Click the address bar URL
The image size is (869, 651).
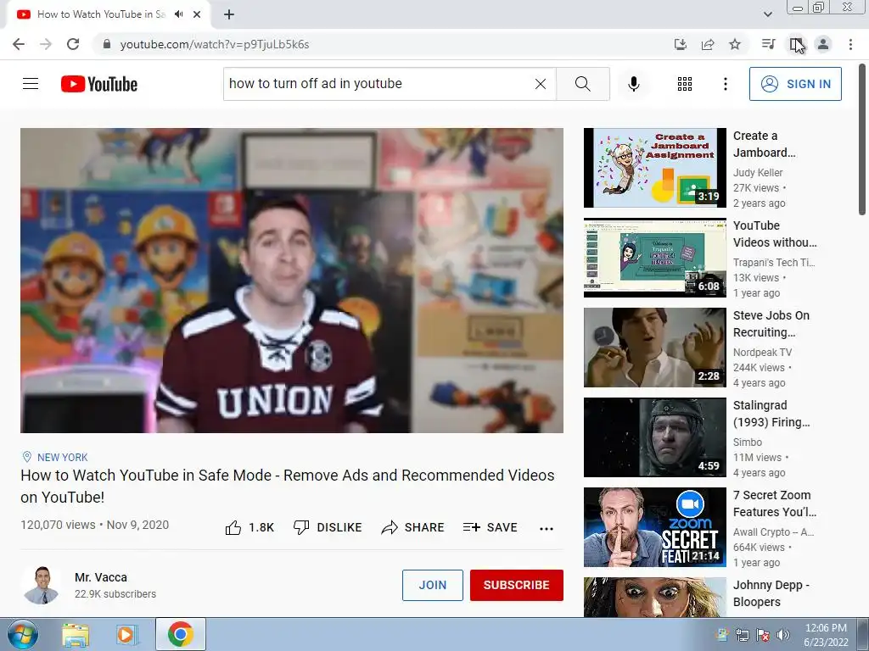[x=215, y=44]
